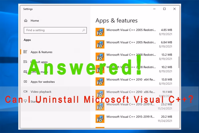Image resolution: width=199 pixels, height=133 pixels.
Task: Open Apps for websites section
Action: (43, 82)
